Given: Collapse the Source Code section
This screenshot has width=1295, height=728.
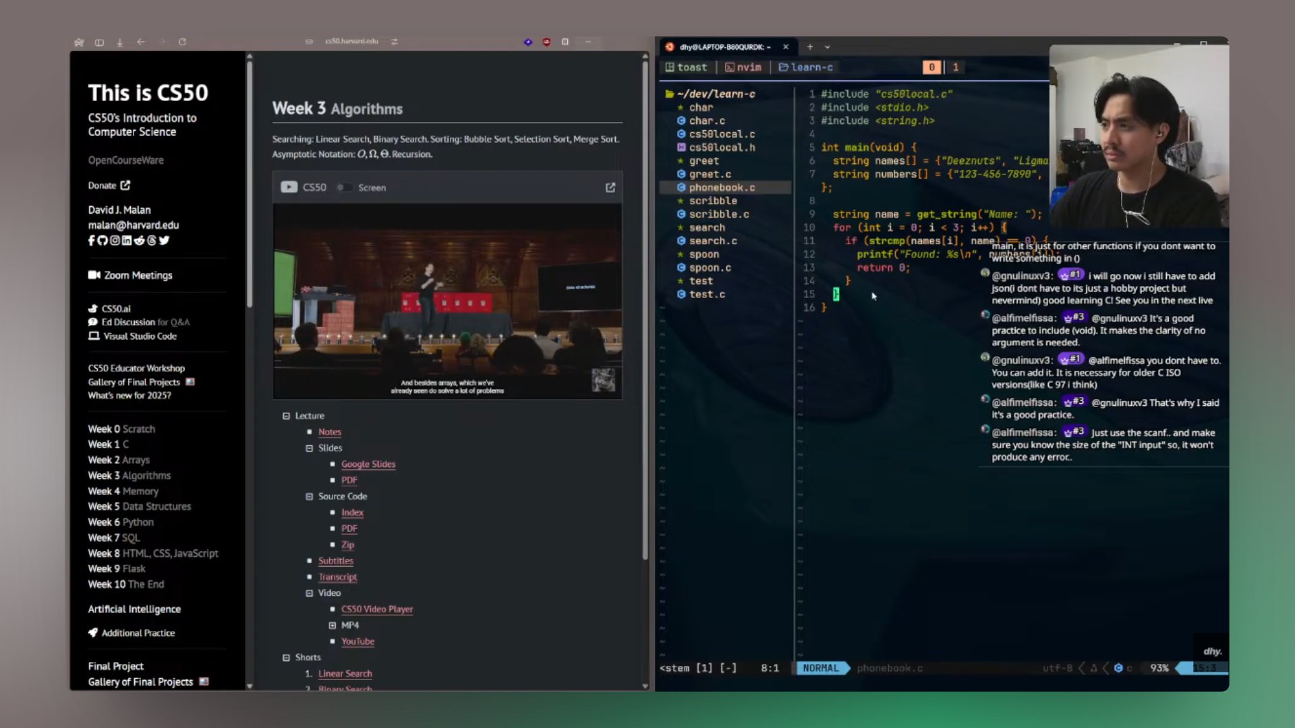Looking at the screenshot, I should [x=309, y=497].
